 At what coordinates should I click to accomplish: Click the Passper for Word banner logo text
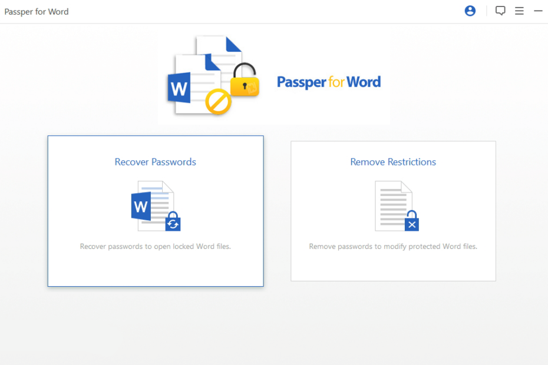[329, 82]
